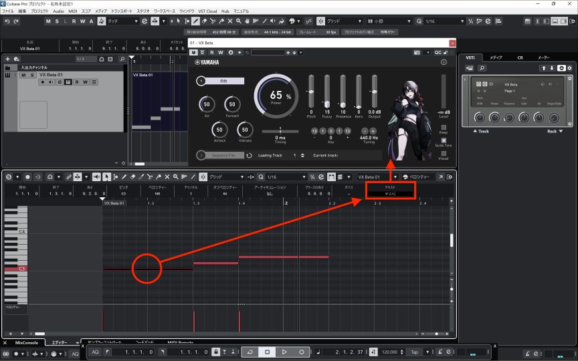
Task: Activate the Cycle loop button in transport
Action: [x=249, y=352]
